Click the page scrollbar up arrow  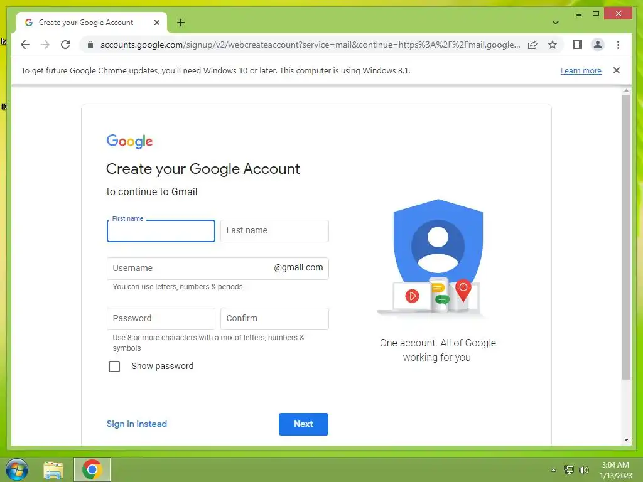pos(626,90)
